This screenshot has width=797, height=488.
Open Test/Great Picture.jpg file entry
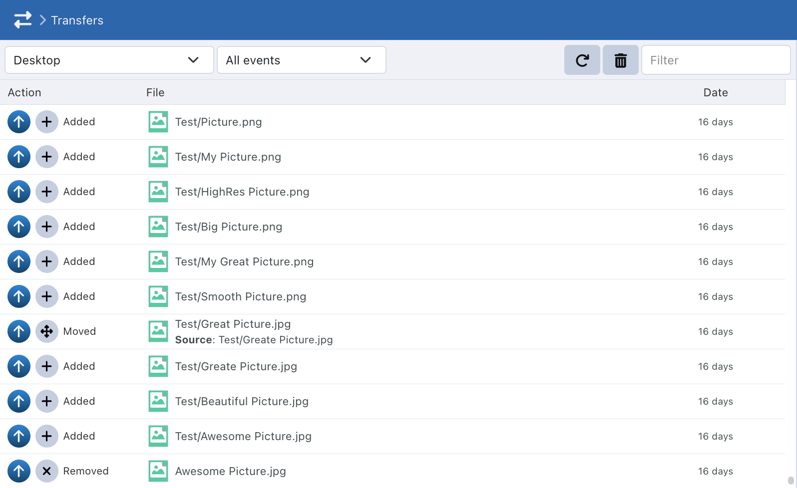[233, 324]
